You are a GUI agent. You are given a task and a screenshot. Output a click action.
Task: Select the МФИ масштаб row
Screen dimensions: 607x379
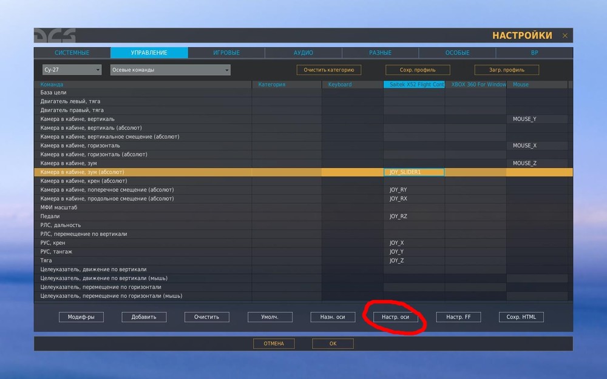(x=303, y=207)
